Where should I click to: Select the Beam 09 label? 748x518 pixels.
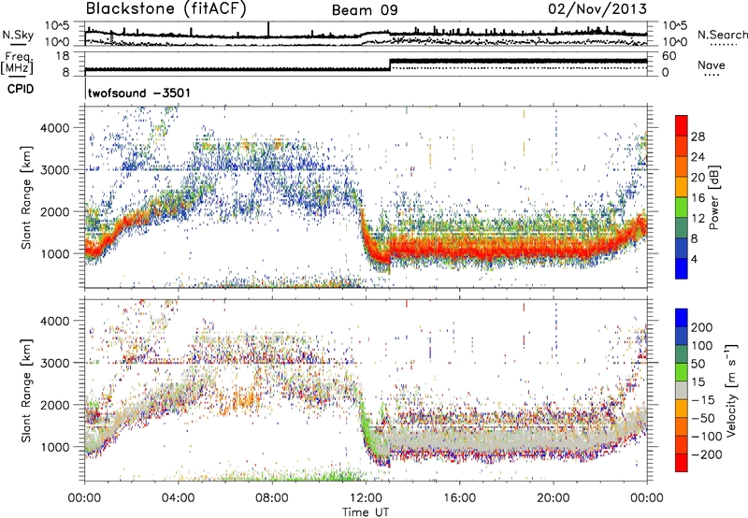point(365,10)
